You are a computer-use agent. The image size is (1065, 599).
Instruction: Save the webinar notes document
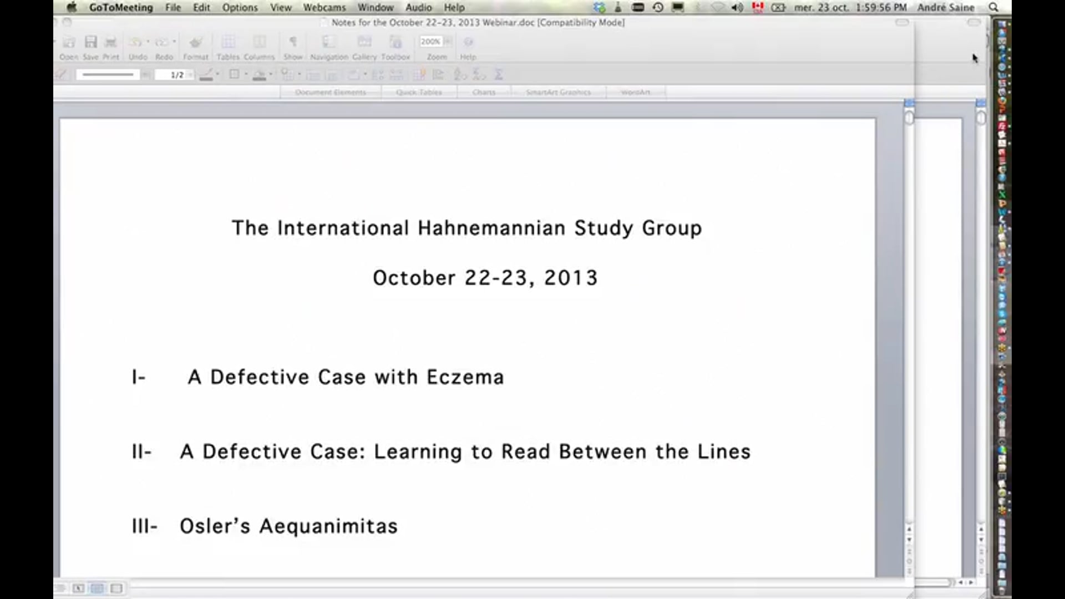(90, 42)
